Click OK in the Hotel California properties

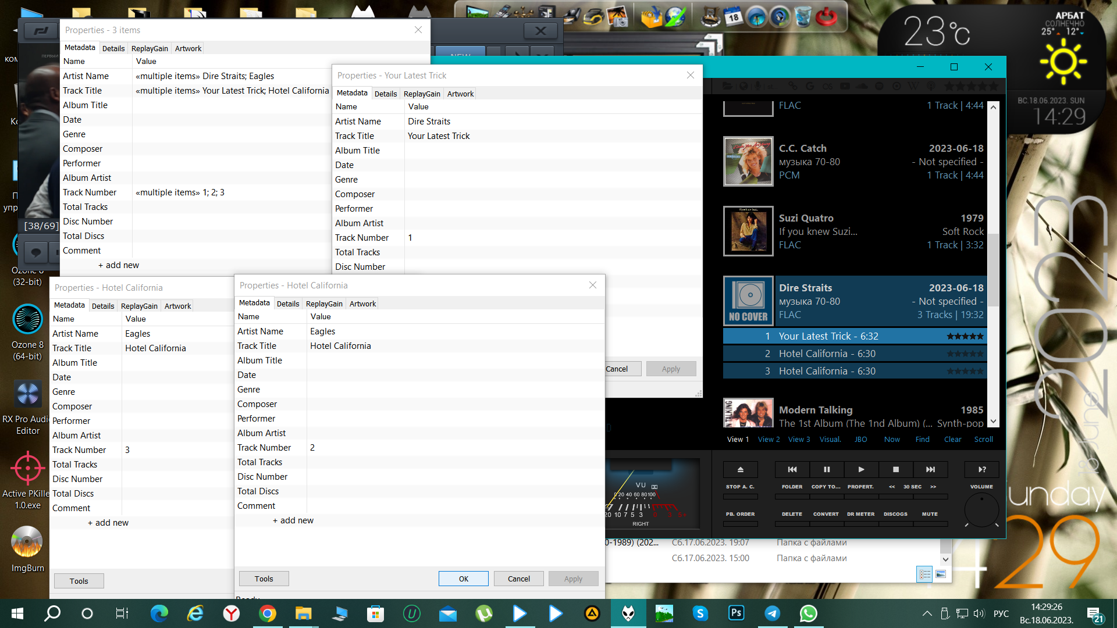(x=464, y=579)
